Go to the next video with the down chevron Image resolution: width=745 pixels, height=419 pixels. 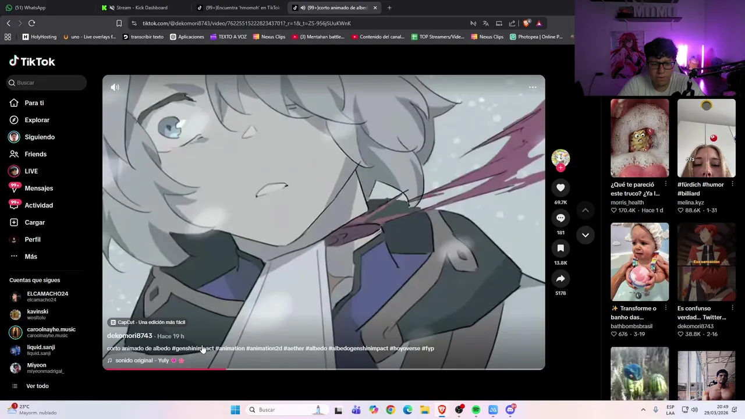[586, 235]
